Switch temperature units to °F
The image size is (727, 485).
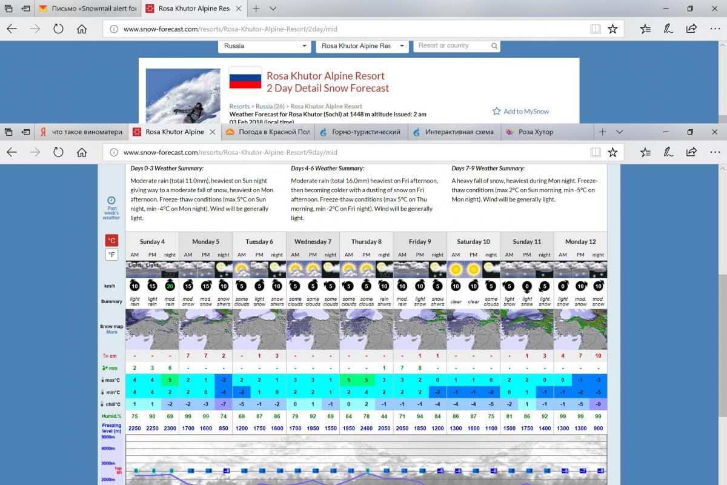(x=111, y=255)
